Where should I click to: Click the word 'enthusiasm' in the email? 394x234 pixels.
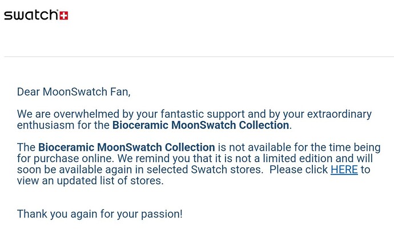click(x=46, y=126)
